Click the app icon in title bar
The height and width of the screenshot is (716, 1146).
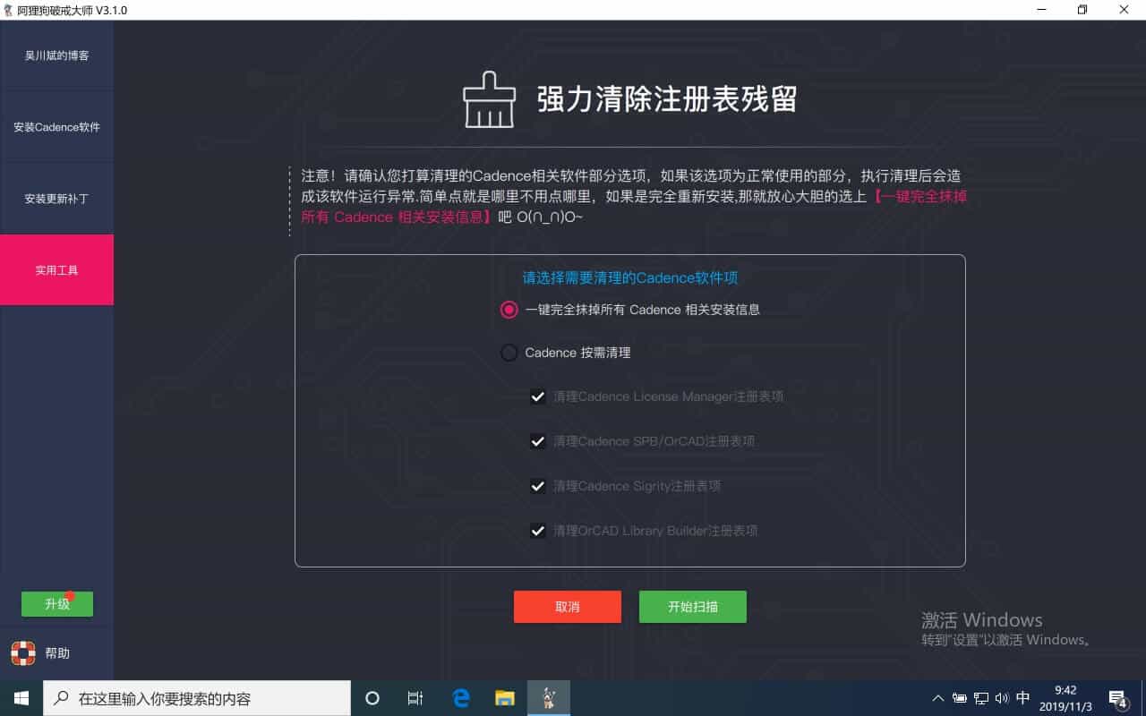pyautogui.click(x=9, y=10)
